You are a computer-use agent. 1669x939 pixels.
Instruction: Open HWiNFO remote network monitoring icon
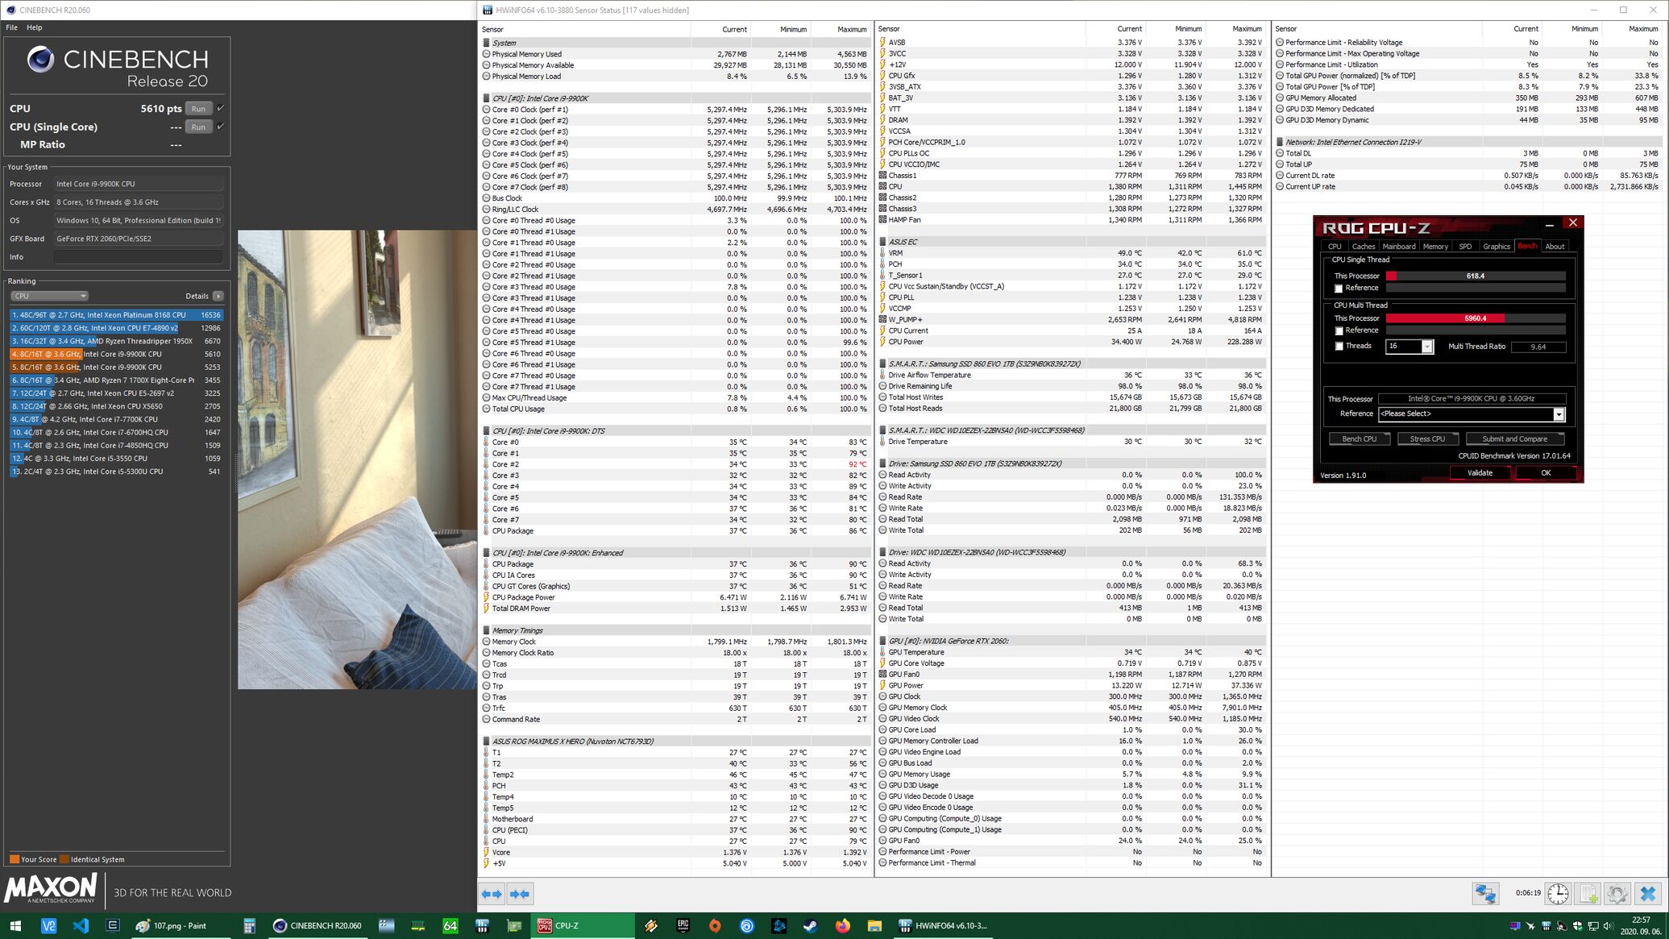(1485, 893)
